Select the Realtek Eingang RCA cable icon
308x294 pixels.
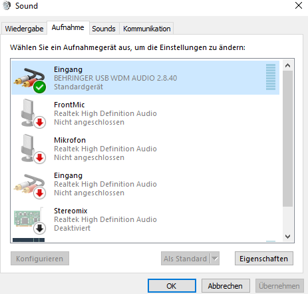pos(29,186)
